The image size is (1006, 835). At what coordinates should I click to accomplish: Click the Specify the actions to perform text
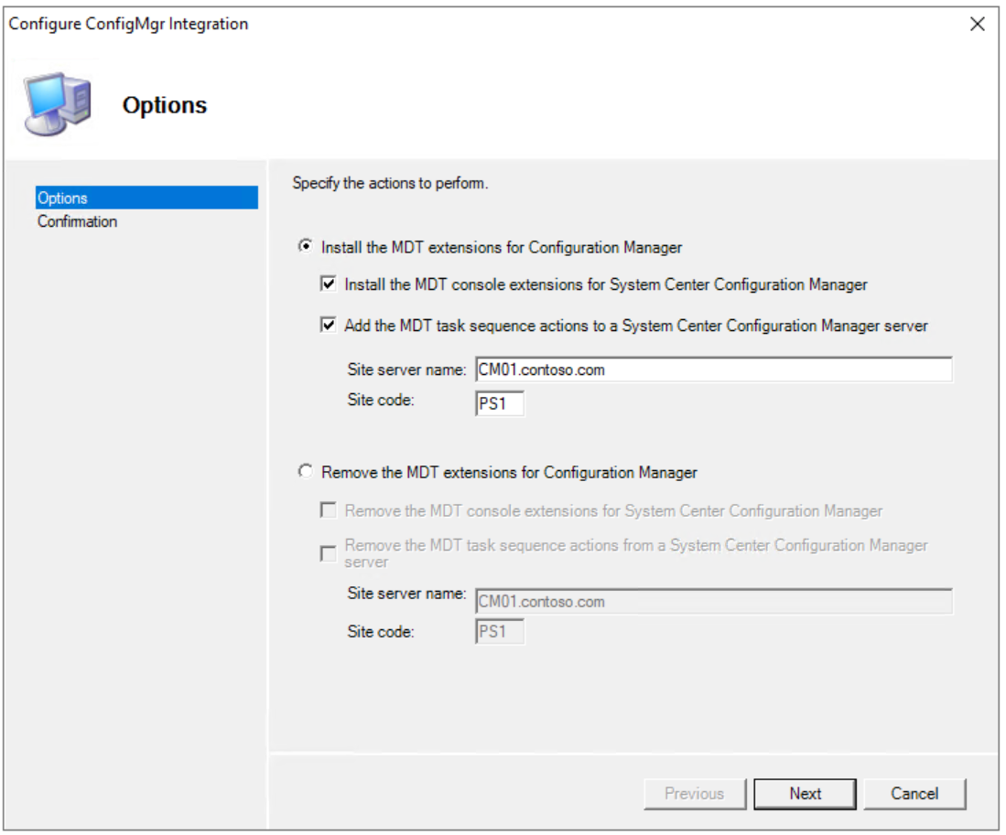pyautogui.click(x=390, y=183)
